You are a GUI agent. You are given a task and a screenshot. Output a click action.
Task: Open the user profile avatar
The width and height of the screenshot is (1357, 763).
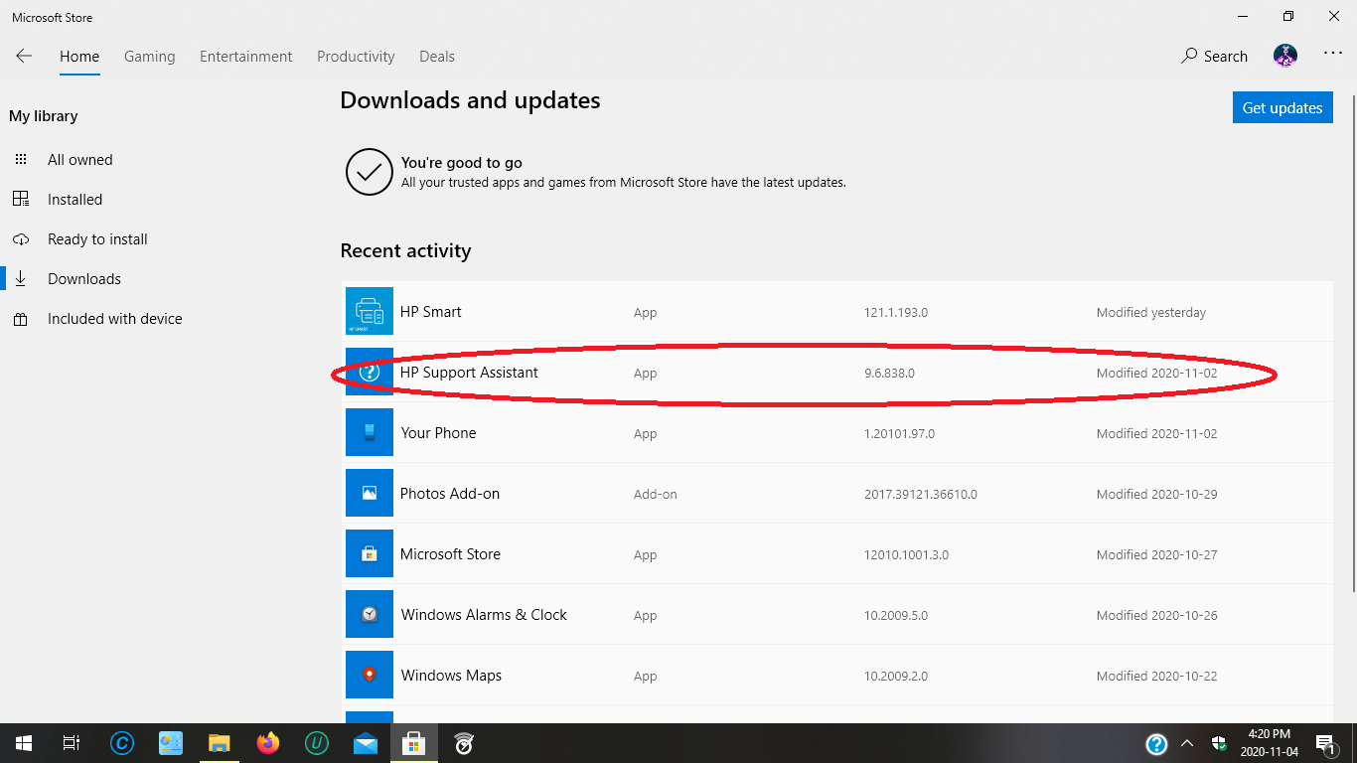coord(1285,56)
